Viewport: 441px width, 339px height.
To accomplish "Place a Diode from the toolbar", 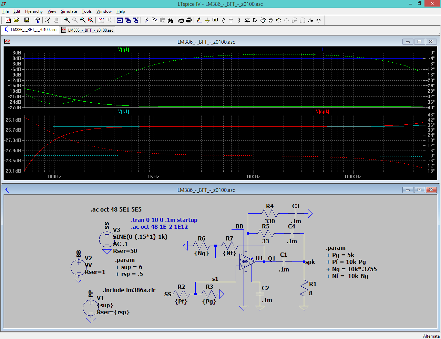I will (x=247, y=20).
